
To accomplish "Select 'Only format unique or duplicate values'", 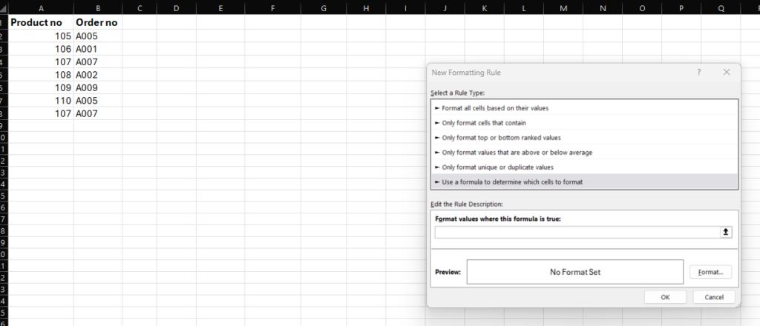I will pyautogui.click(x=584, y=167).
